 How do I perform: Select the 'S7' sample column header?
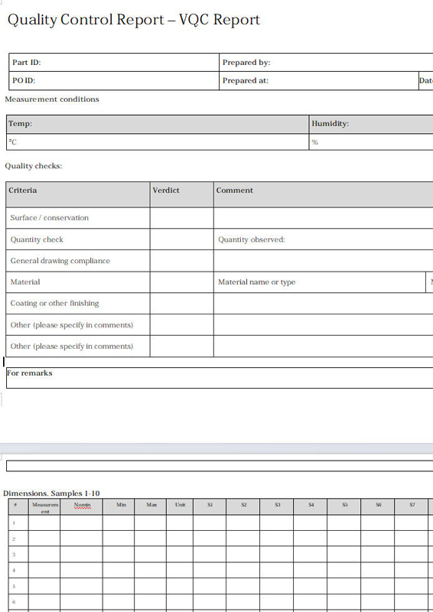click(x=412, y=506)
